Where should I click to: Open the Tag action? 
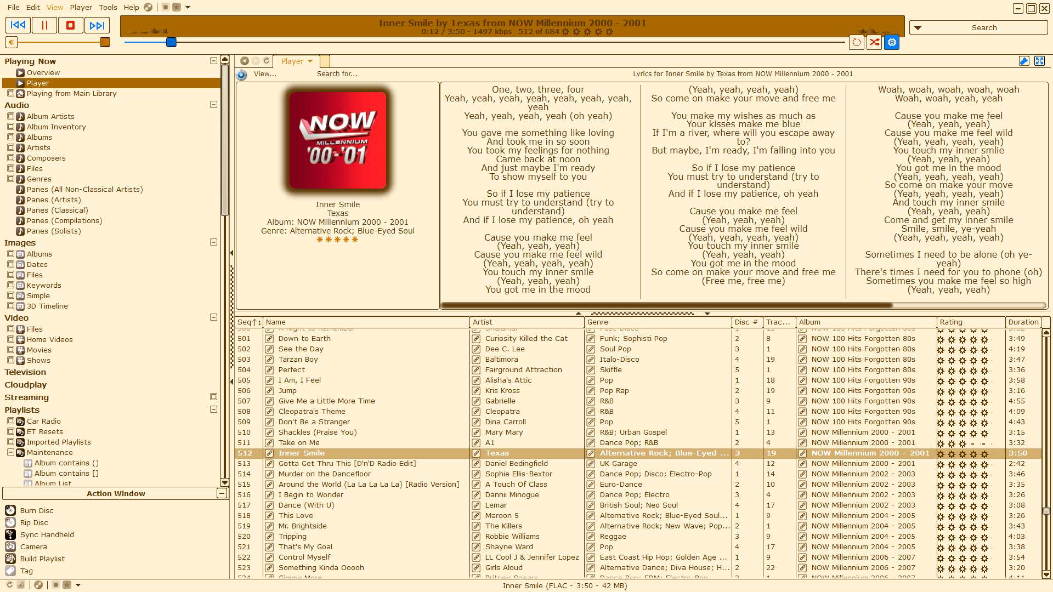[26, 571]
